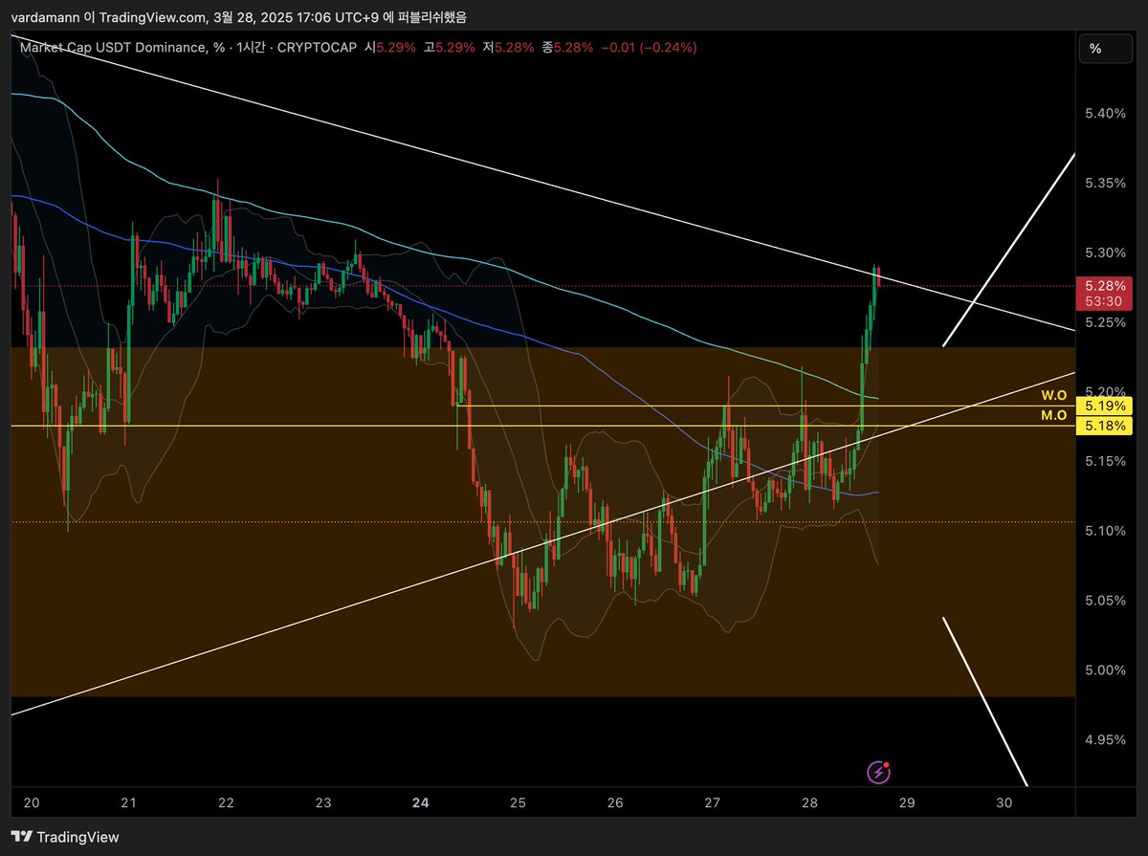Click date 26 on the time axis
1148x856 pixels.
coord(615,803)
